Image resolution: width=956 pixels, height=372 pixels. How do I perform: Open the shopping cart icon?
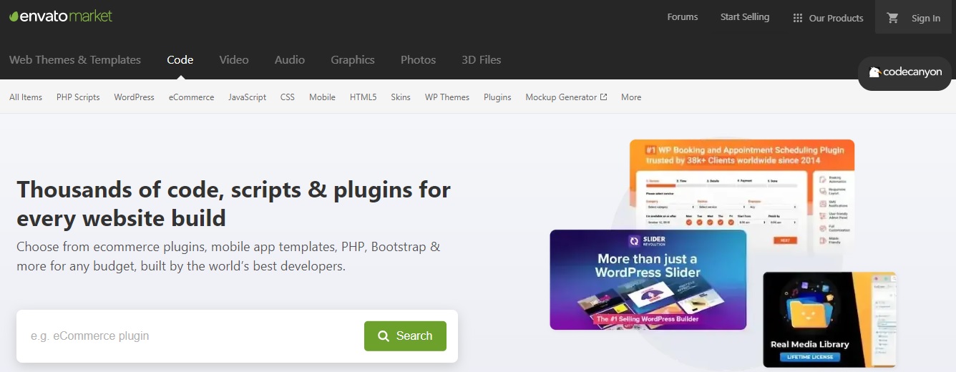coord(892,18)
